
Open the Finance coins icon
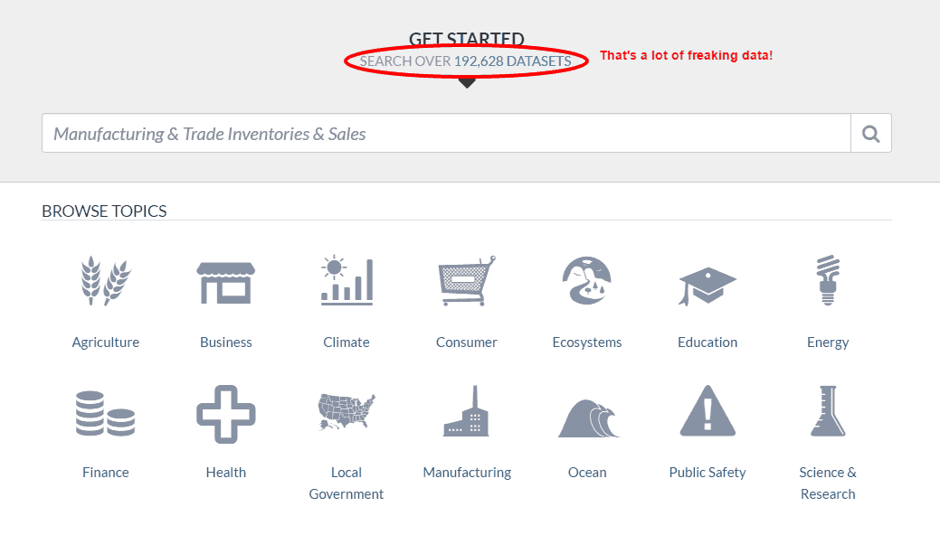[105, 411]
